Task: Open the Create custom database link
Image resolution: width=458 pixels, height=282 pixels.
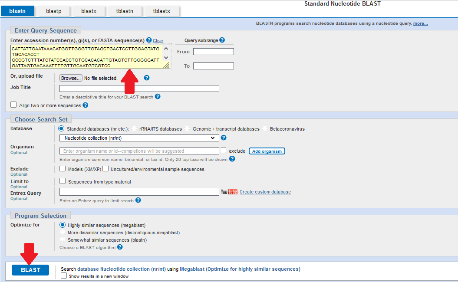Action: [x=265, y=192]
